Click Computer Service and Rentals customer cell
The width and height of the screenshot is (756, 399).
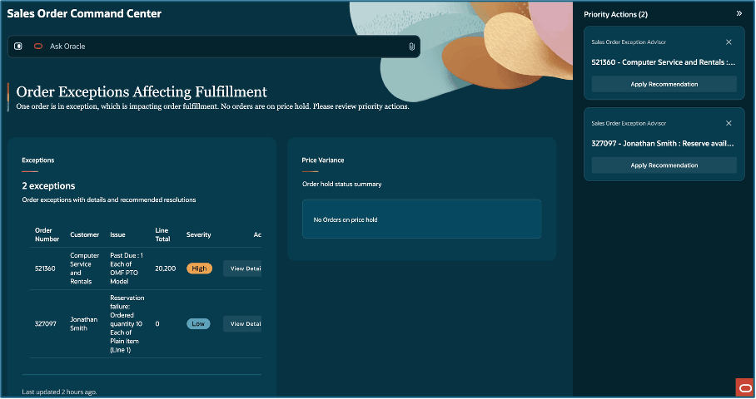[84, 268]
